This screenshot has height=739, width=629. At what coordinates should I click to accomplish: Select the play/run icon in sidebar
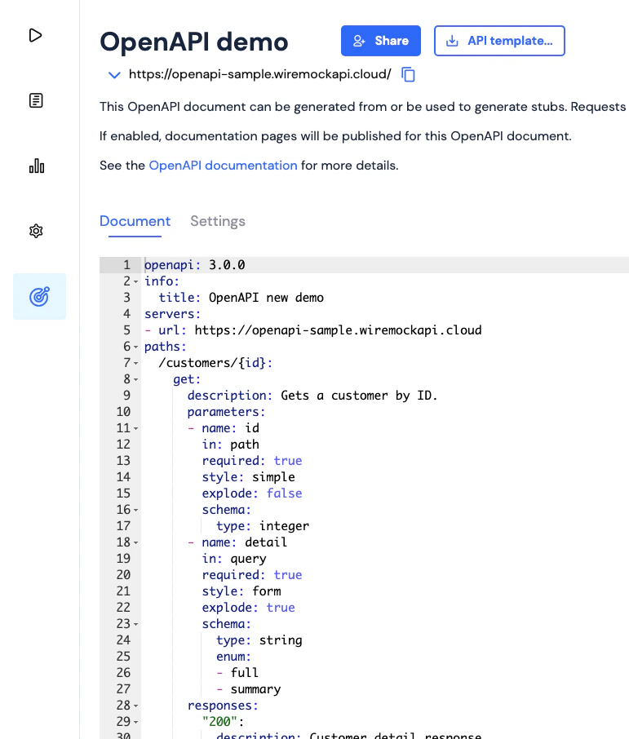tap(36, 35)
